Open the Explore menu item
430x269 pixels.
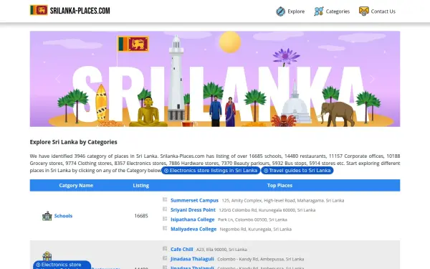[296, 11]
